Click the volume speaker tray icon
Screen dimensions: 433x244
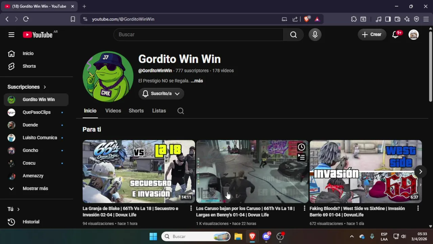pos(403,236)
